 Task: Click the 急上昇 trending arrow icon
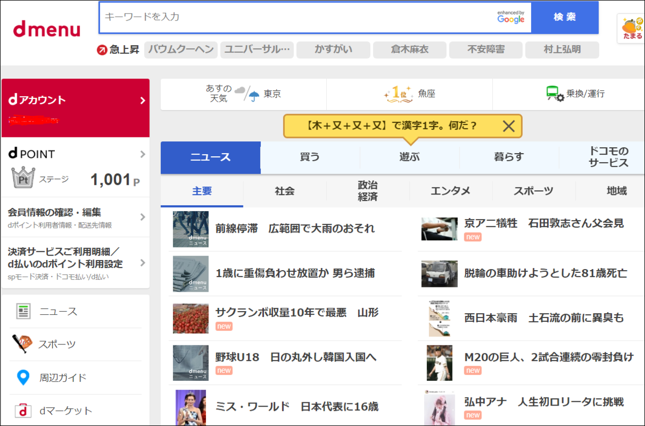(102, 50)
